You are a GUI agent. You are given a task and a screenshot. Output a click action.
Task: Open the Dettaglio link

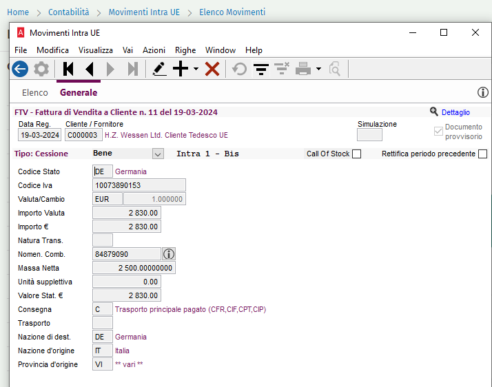[x=455, y=112]
